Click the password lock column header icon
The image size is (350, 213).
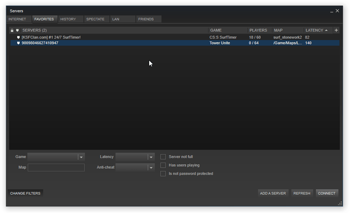(12, 30)
